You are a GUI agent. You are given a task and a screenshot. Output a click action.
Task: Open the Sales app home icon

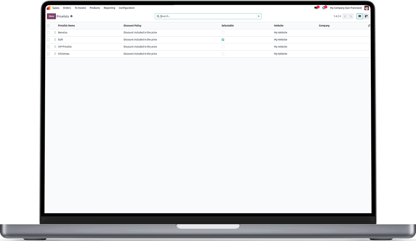click(x=49, y=8)
